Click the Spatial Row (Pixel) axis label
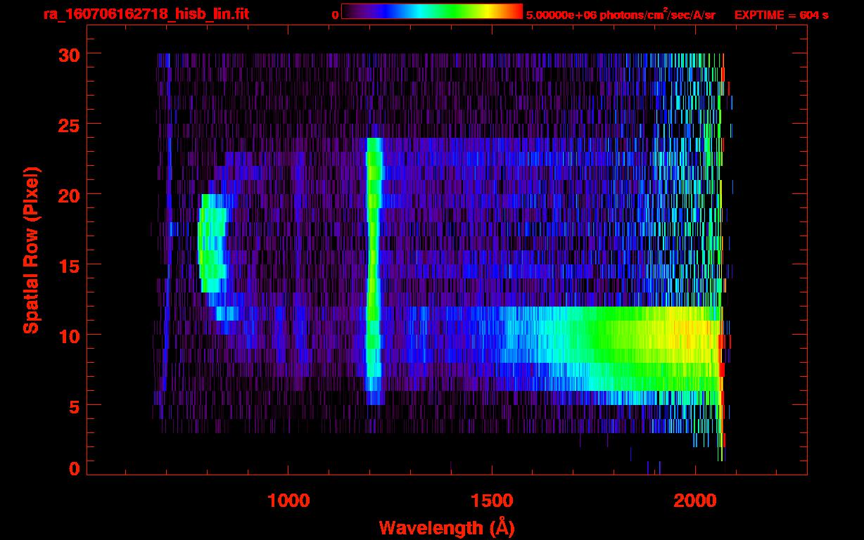This screenshot has width=864, height=540. [30, 250]
